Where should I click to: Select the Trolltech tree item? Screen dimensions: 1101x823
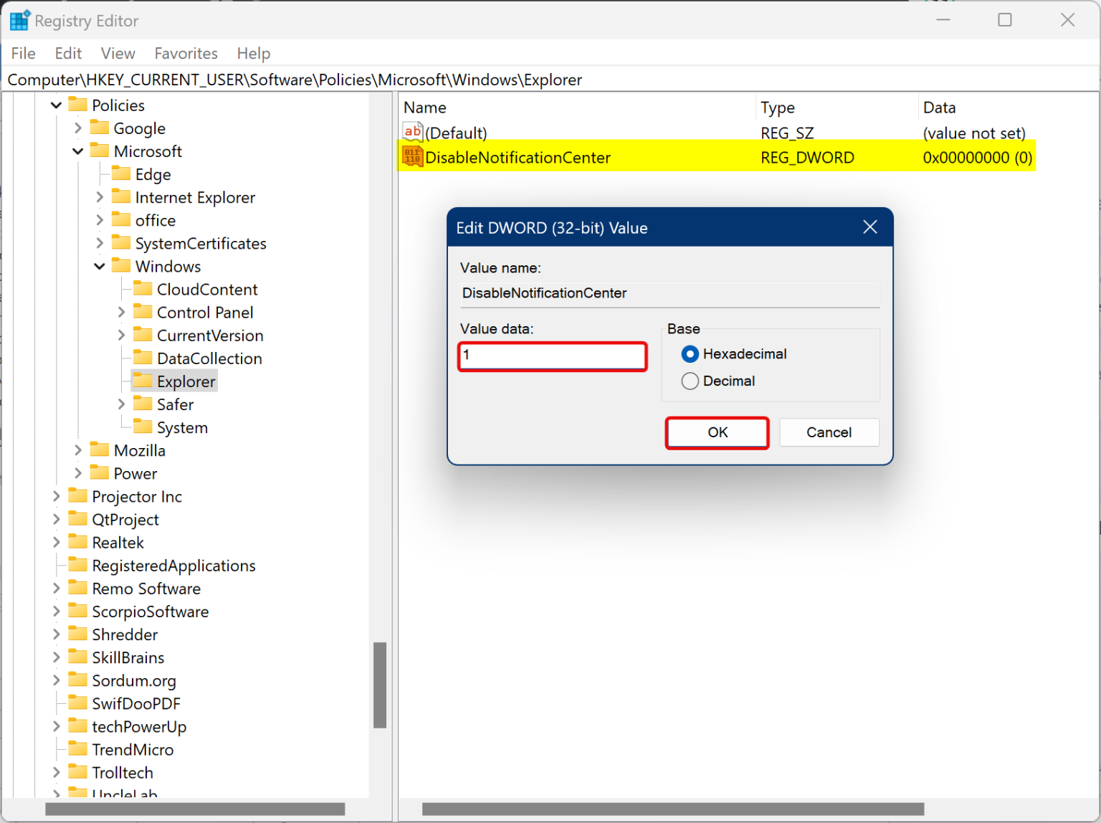tap(123, 772)
